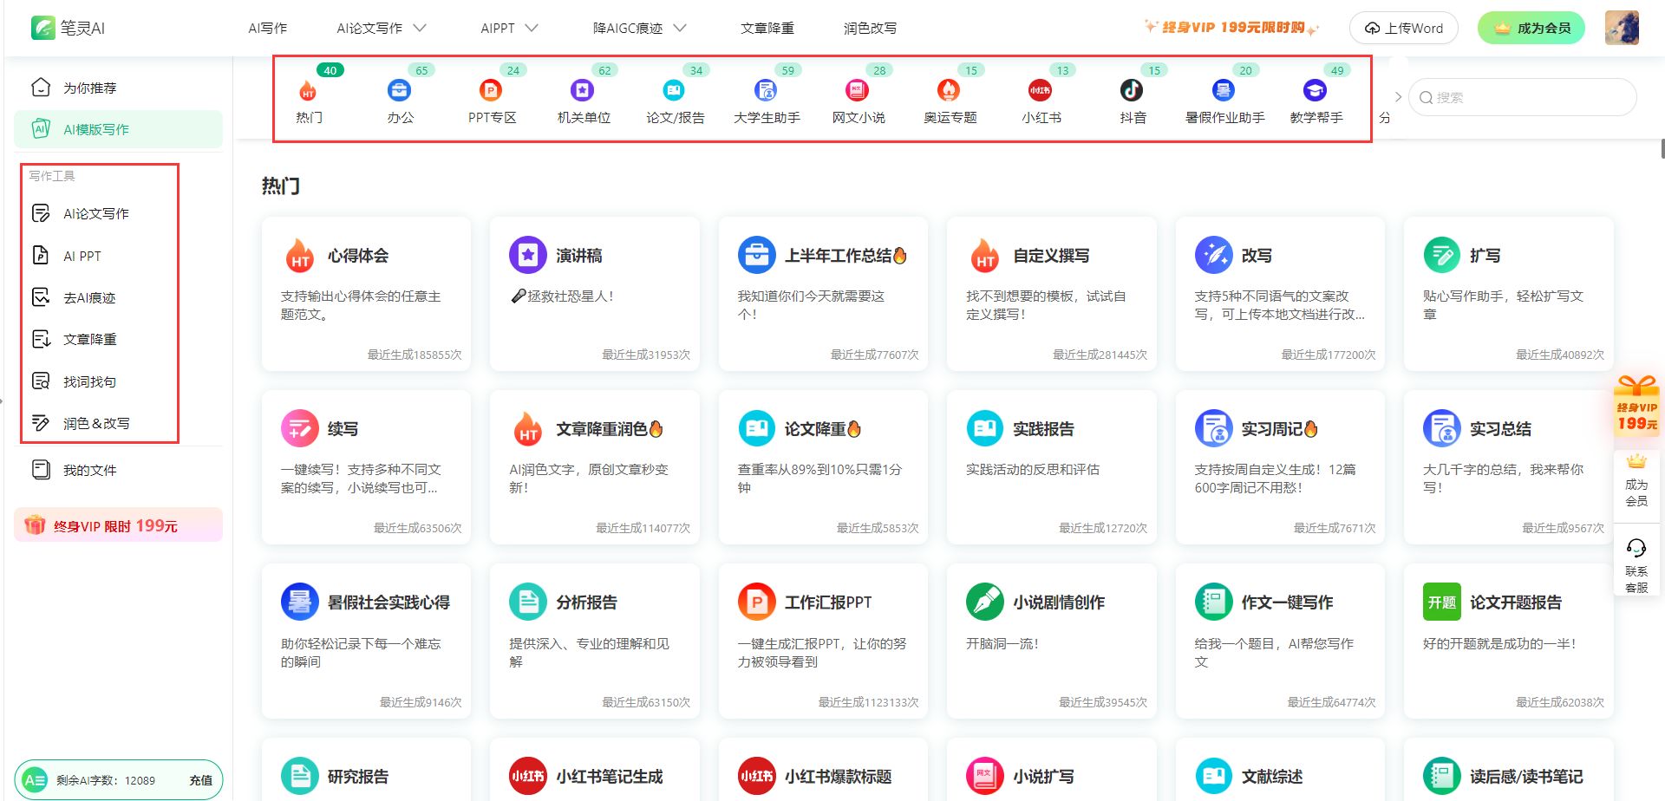The width and height of the screenshot is (1665, 801).
Task: Open the 上半年工作总结 template card
Action: coord(823,294)
